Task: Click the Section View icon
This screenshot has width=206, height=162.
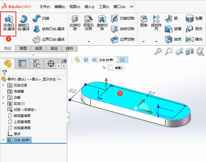Action: tap(190, 51)
